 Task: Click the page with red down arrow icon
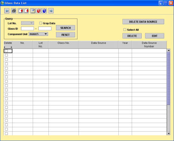click(x=26, y=11)
